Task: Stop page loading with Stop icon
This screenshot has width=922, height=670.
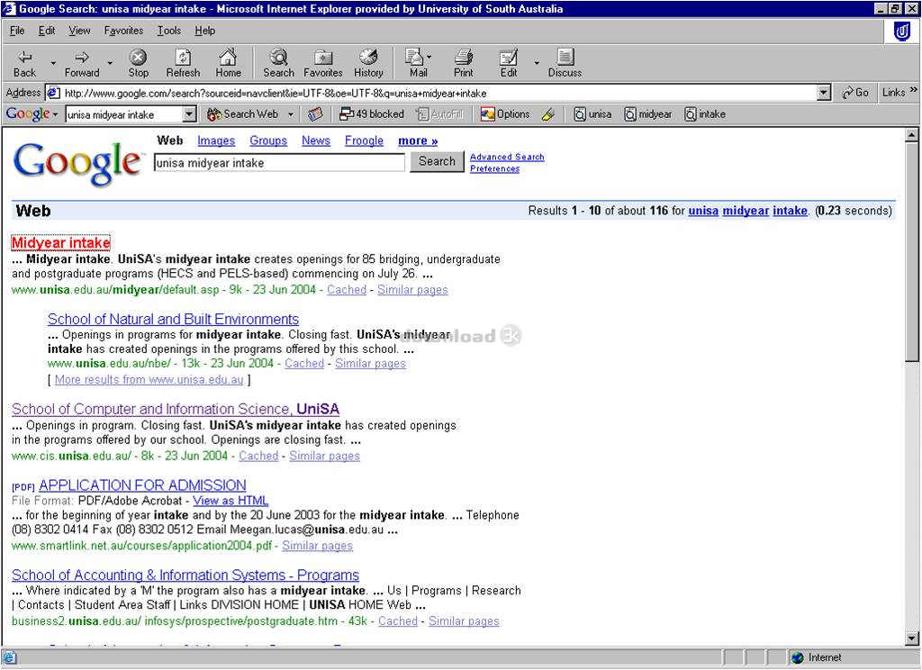Action: coord(138,64)
